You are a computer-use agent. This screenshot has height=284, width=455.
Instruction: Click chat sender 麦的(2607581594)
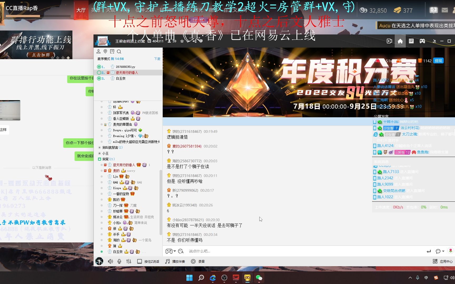click(x=187, y=146)
